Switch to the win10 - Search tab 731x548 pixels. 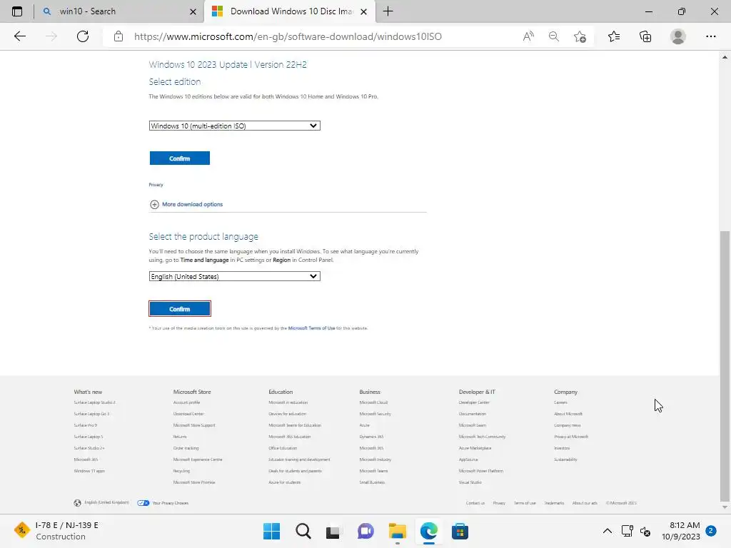119,11
